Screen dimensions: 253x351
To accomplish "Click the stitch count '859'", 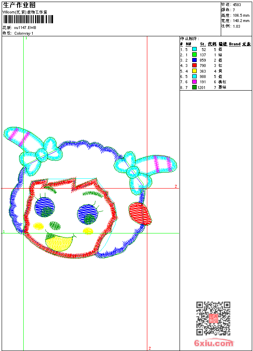I will coord(203,60).
